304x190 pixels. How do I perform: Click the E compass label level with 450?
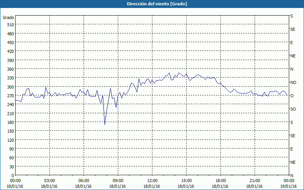(x=291, y=43)
